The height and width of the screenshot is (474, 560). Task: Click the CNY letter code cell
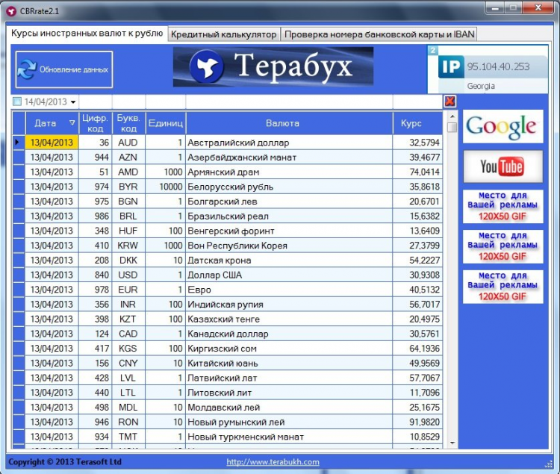128,363
